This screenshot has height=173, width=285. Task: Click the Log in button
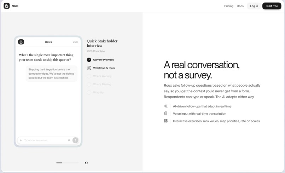254,6
